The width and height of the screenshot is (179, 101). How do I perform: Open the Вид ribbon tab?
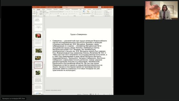pos(81,9)
